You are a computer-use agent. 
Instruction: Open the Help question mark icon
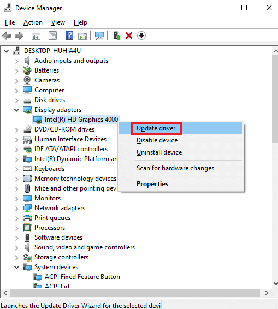[69, 35]
